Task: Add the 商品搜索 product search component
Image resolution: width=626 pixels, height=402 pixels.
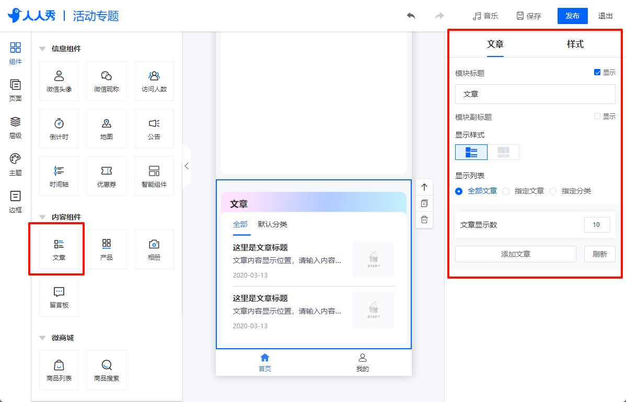Action: pos(107,370)
